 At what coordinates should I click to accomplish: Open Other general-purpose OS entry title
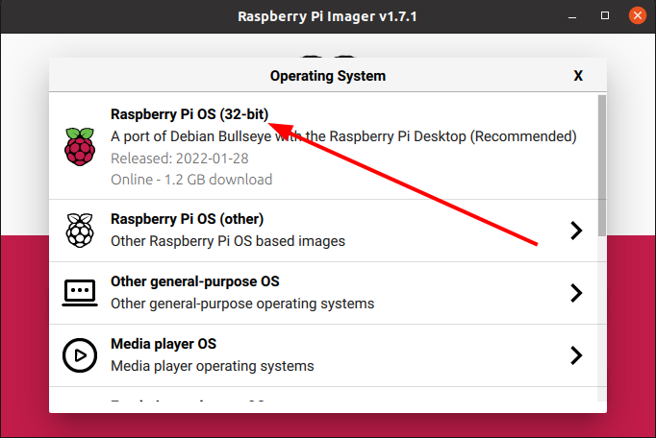(x=195, y=281)
